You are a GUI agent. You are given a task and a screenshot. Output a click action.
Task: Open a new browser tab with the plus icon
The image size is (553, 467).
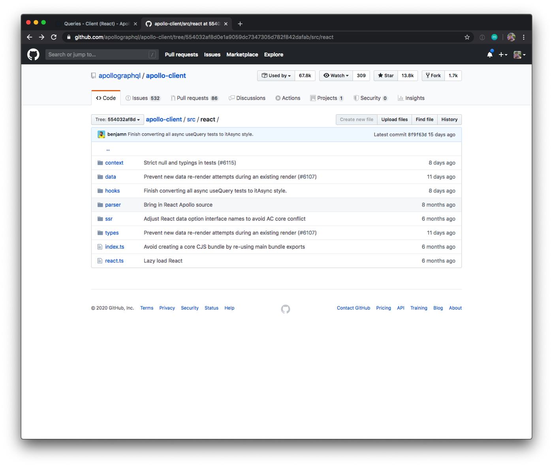(x=240, y=24)
